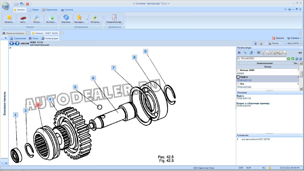
Task: Select callout number 1 on the illustration
Action: tap(16, 115)
